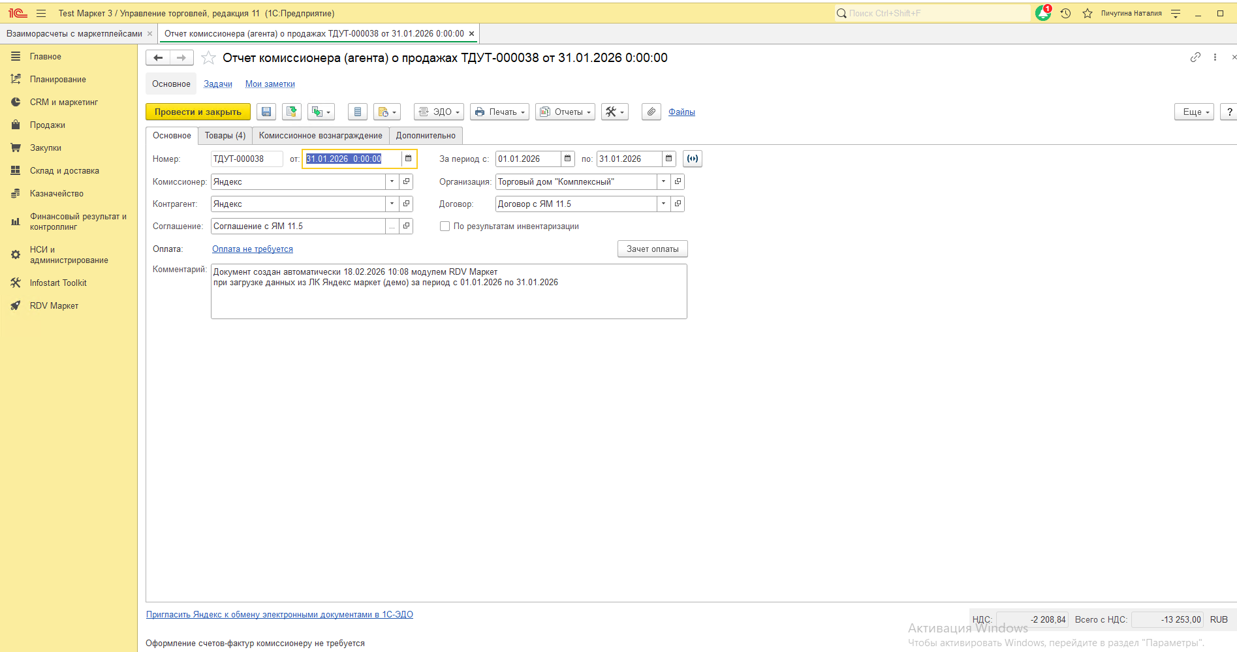This screenshot has height=652, width=1237.
Task: Switch to the Дополнительно tab
Action: (426, 135)
